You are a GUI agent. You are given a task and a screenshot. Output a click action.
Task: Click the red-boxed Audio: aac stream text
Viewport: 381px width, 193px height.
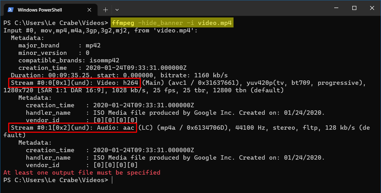(72, 128)
